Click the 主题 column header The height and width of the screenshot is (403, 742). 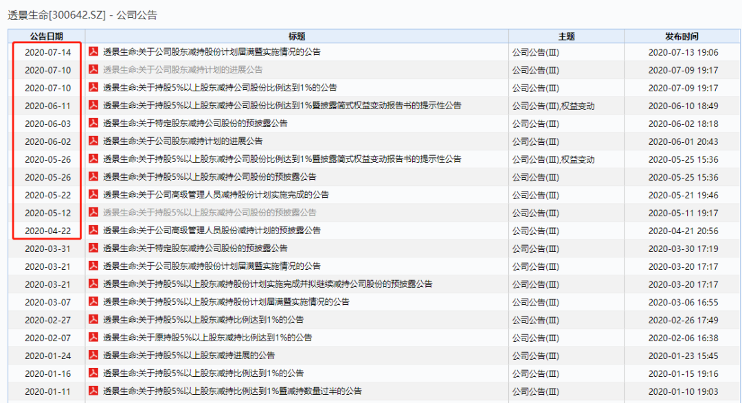pyautogui.click(x=566, y=36)
